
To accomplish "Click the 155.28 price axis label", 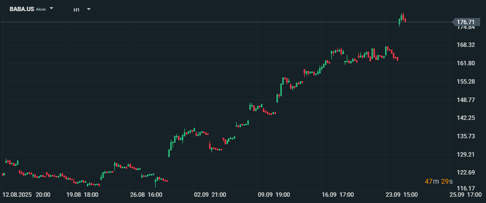I will [465, 82].
